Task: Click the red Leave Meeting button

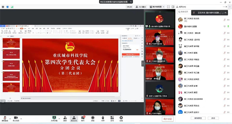Action: click(168, 119)
